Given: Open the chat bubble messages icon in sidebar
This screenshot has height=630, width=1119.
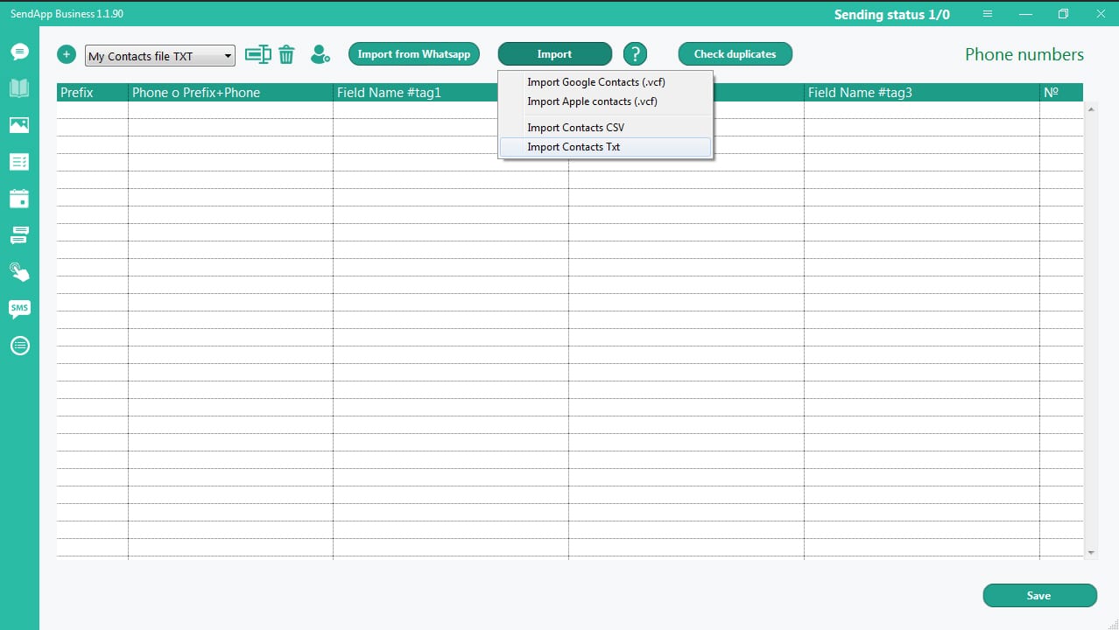Looking at the screenshot, I should 19,52.
